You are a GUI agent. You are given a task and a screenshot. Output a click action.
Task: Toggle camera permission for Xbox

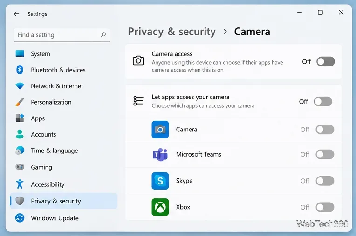coord(325,207)
